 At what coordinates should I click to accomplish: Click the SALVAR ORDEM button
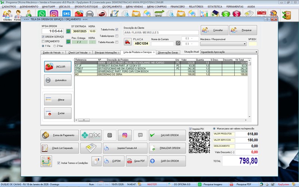coord(167,135)
